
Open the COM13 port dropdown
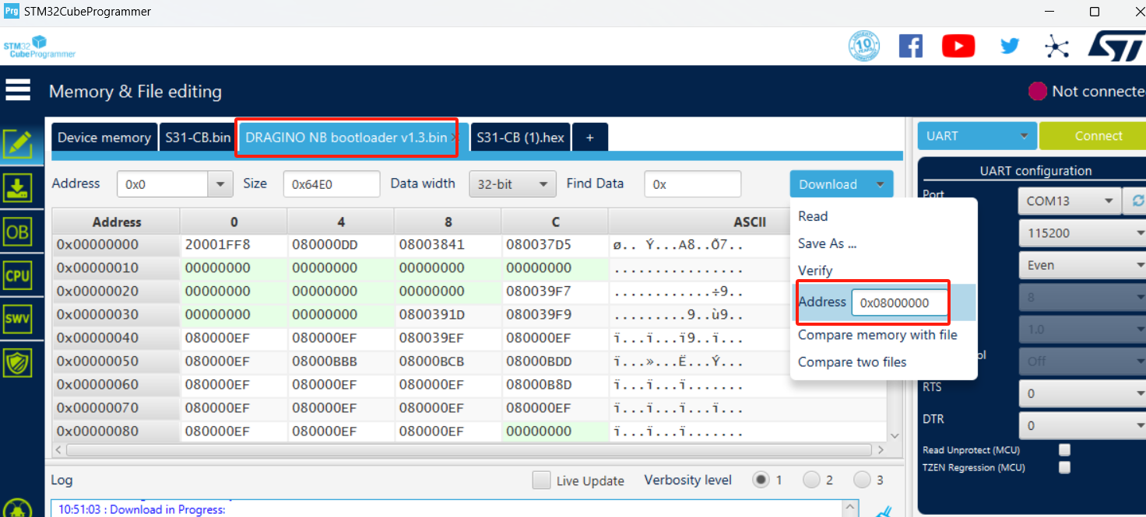[x=1069, y=201]
